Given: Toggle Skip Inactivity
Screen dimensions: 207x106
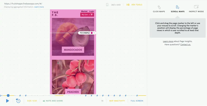Looking at the screenshot, I should click(117, 101).
